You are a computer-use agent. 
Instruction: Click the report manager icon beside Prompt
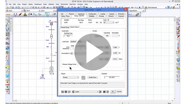(83, 77)
